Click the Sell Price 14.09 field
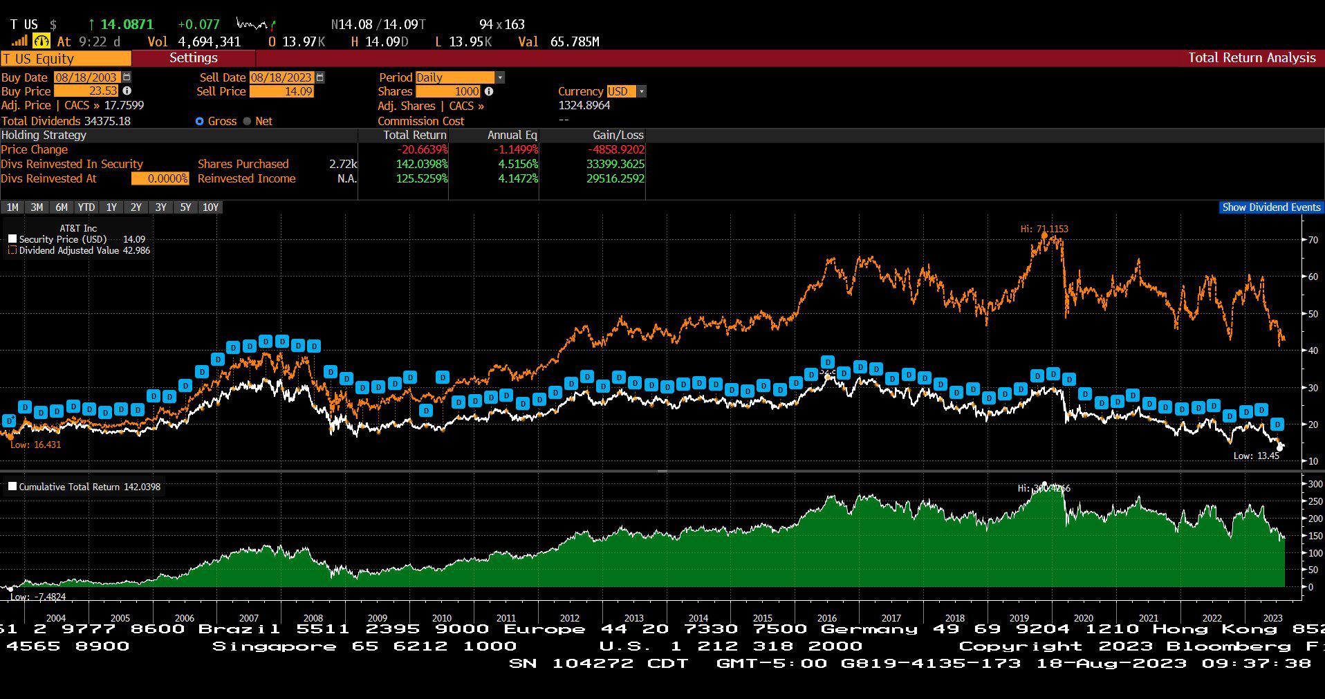The height and width of the screenshot is (699, 1325). (x=281, y=91)
